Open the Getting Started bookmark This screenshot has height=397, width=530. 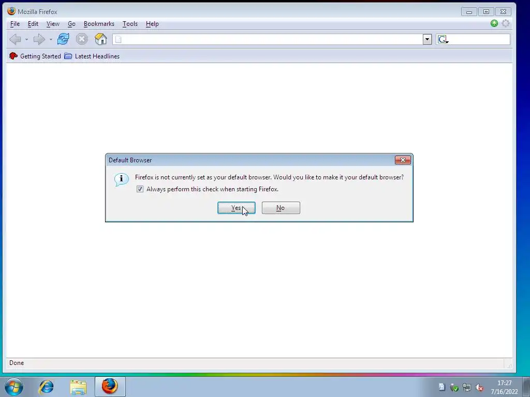pos(35,56)
